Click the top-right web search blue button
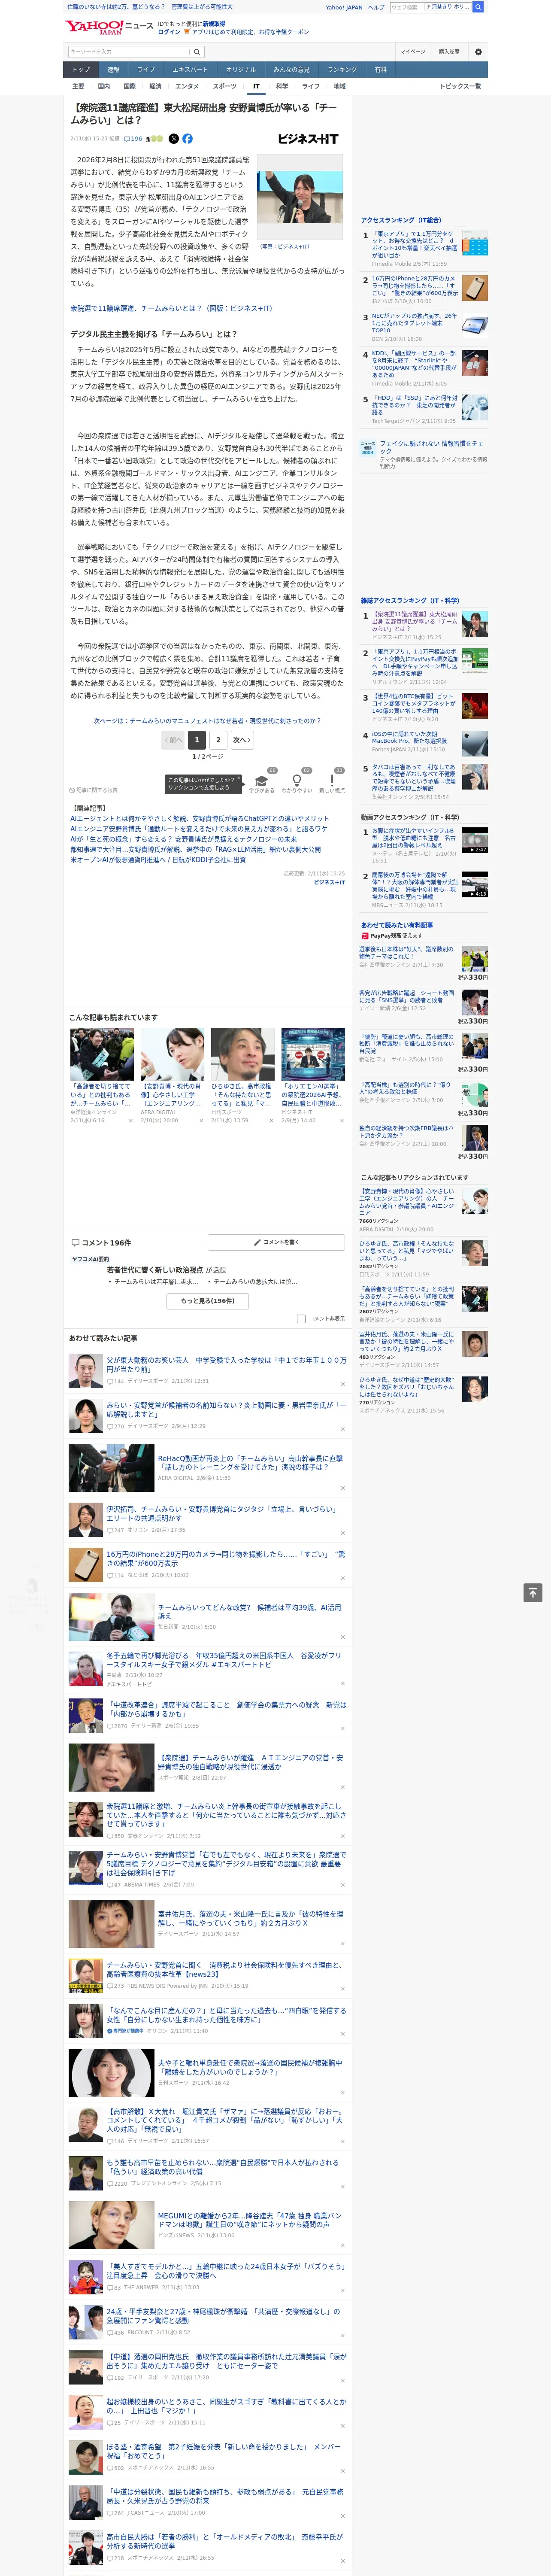The height and width of the screenshot is (2576, 551). tap(478, 7)
